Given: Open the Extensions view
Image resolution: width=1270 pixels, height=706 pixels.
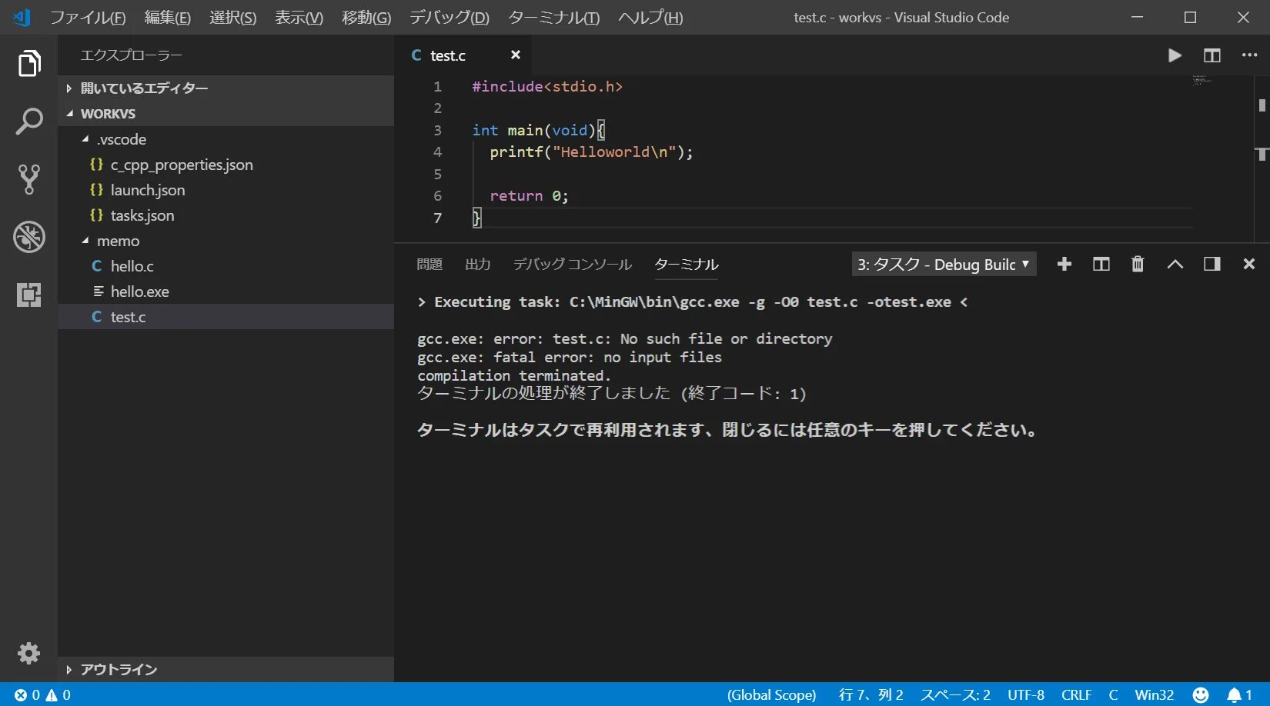Looking at the screenshot, I should [28, 295].
